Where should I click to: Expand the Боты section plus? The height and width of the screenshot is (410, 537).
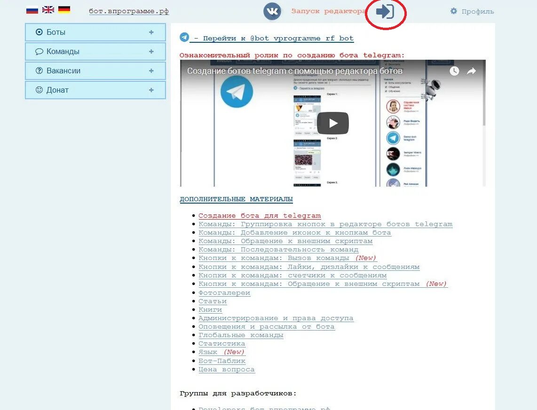(x=151, y=32)
